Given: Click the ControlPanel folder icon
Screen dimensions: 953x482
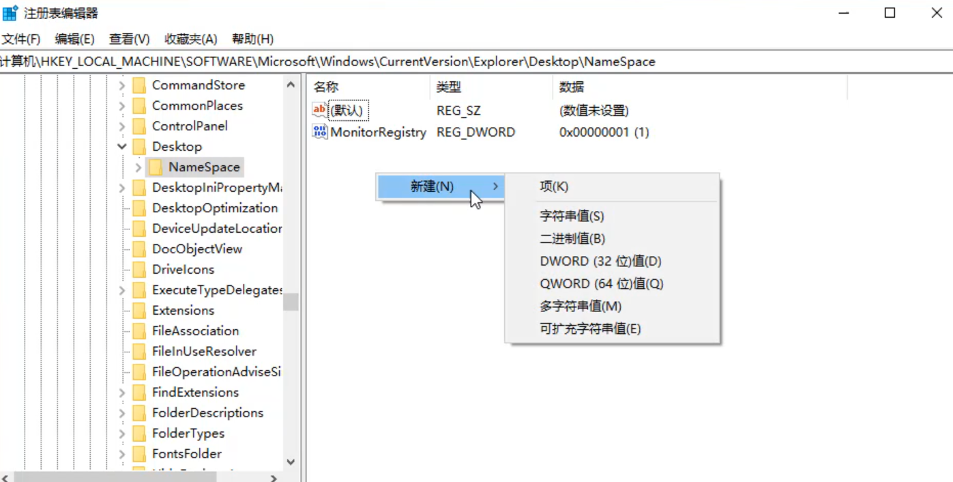Looking at the screenshot, I should click(140, 126).
